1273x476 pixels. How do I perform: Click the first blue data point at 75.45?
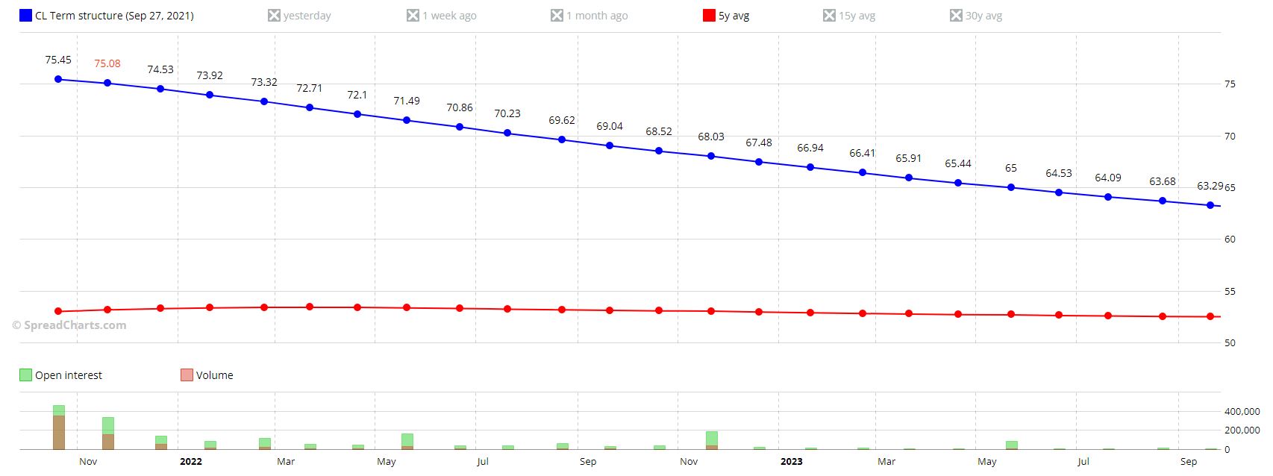pyautogui.click(x=58, y=79)
